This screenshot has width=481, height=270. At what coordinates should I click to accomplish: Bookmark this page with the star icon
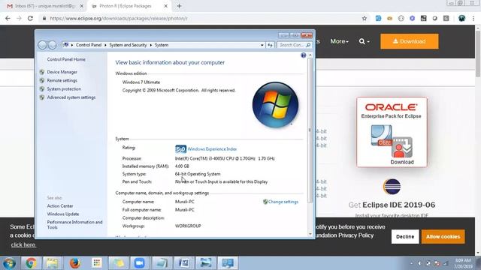pyautogui.click(x=364, y=18)
